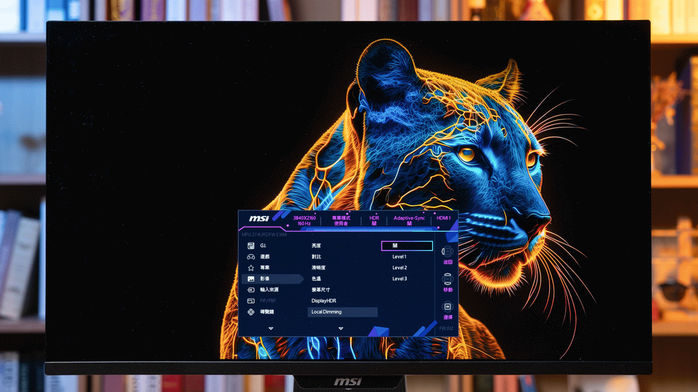
Task: Choose Local Dimming Level 2
Action: 399,268
